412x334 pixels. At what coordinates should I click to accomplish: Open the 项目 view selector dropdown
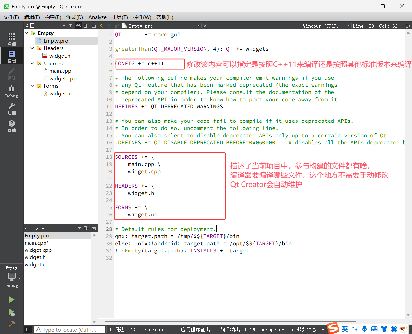[x=45, y=26]
